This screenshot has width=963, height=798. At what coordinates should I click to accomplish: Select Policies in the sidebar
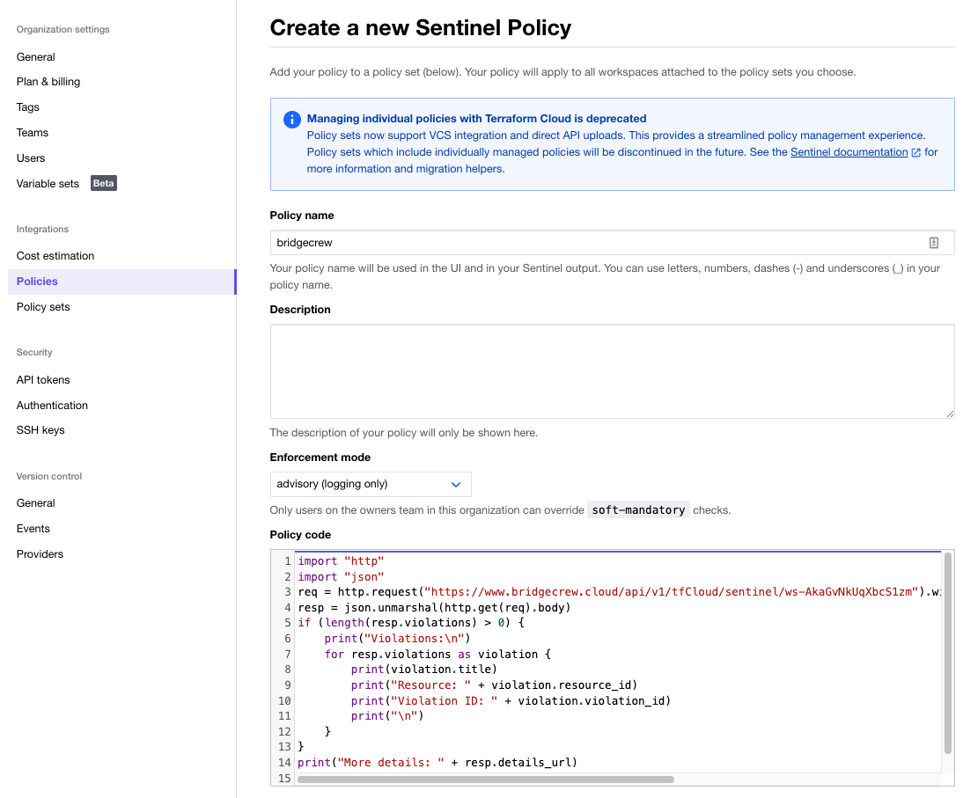pos(122,282)
